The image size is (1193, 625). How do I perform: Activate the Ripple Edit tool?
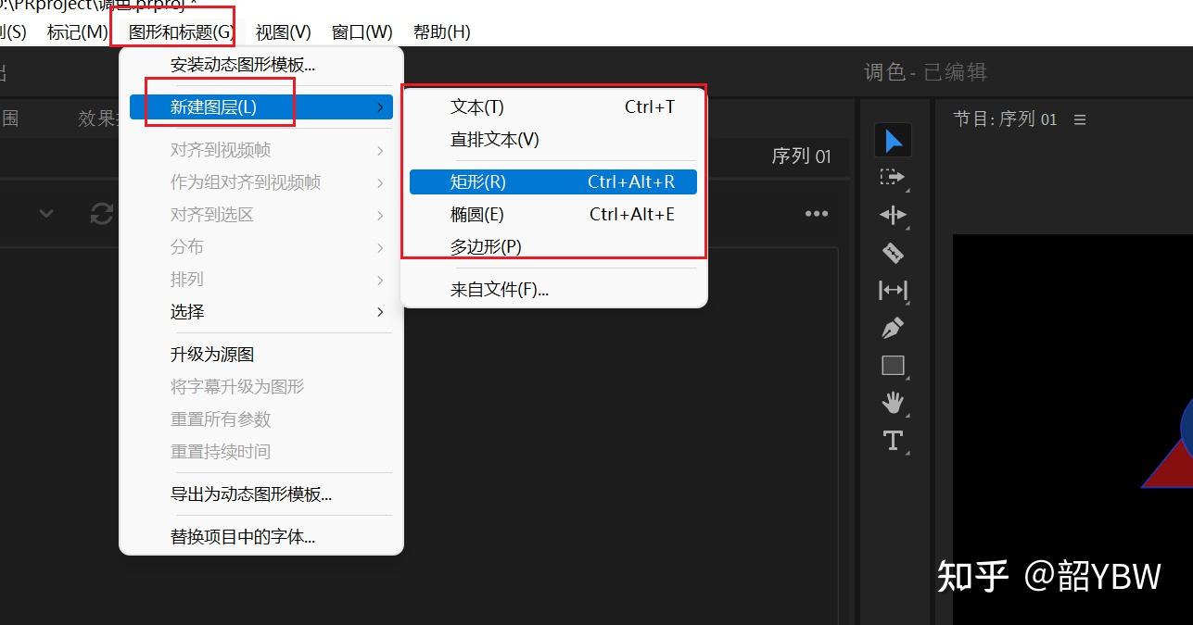[x=893, y=214]
